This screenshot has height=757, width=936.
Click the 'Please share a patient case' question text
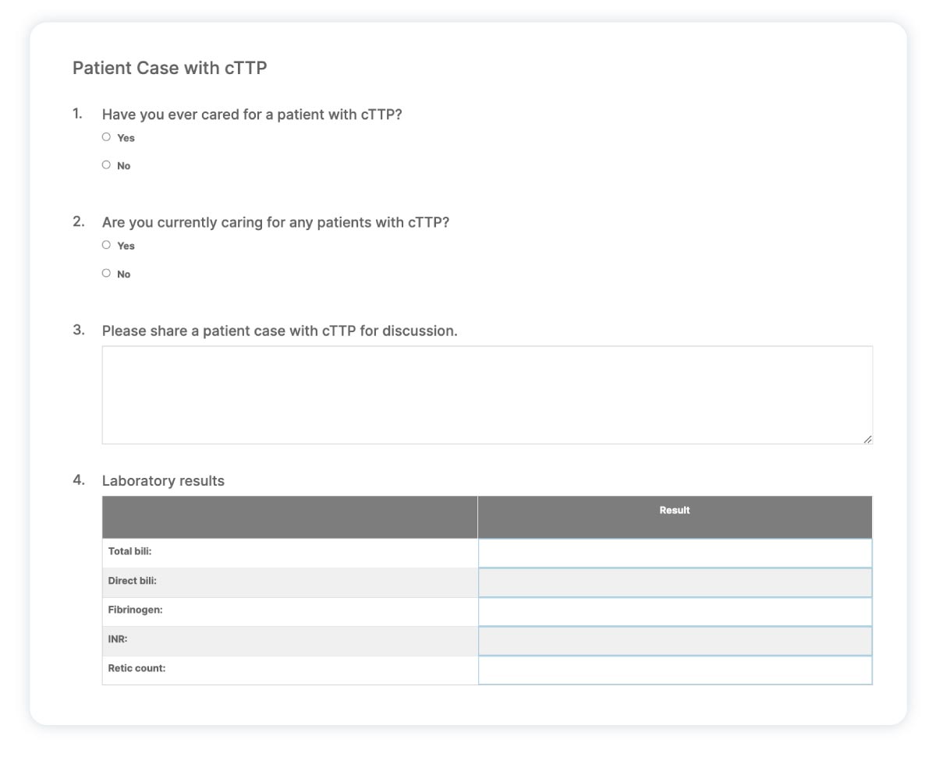click(279, 331)
